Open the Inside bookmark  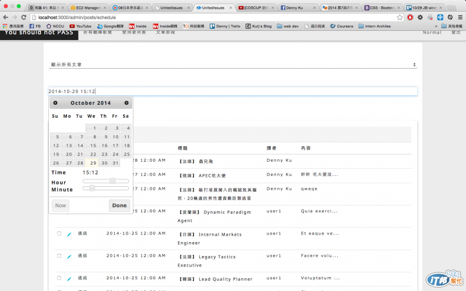click(137, 26)
